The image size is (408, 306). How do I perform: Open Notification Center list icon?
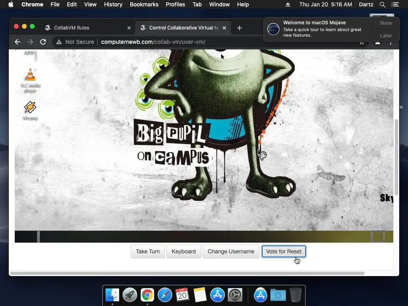[x=395, y=4]
